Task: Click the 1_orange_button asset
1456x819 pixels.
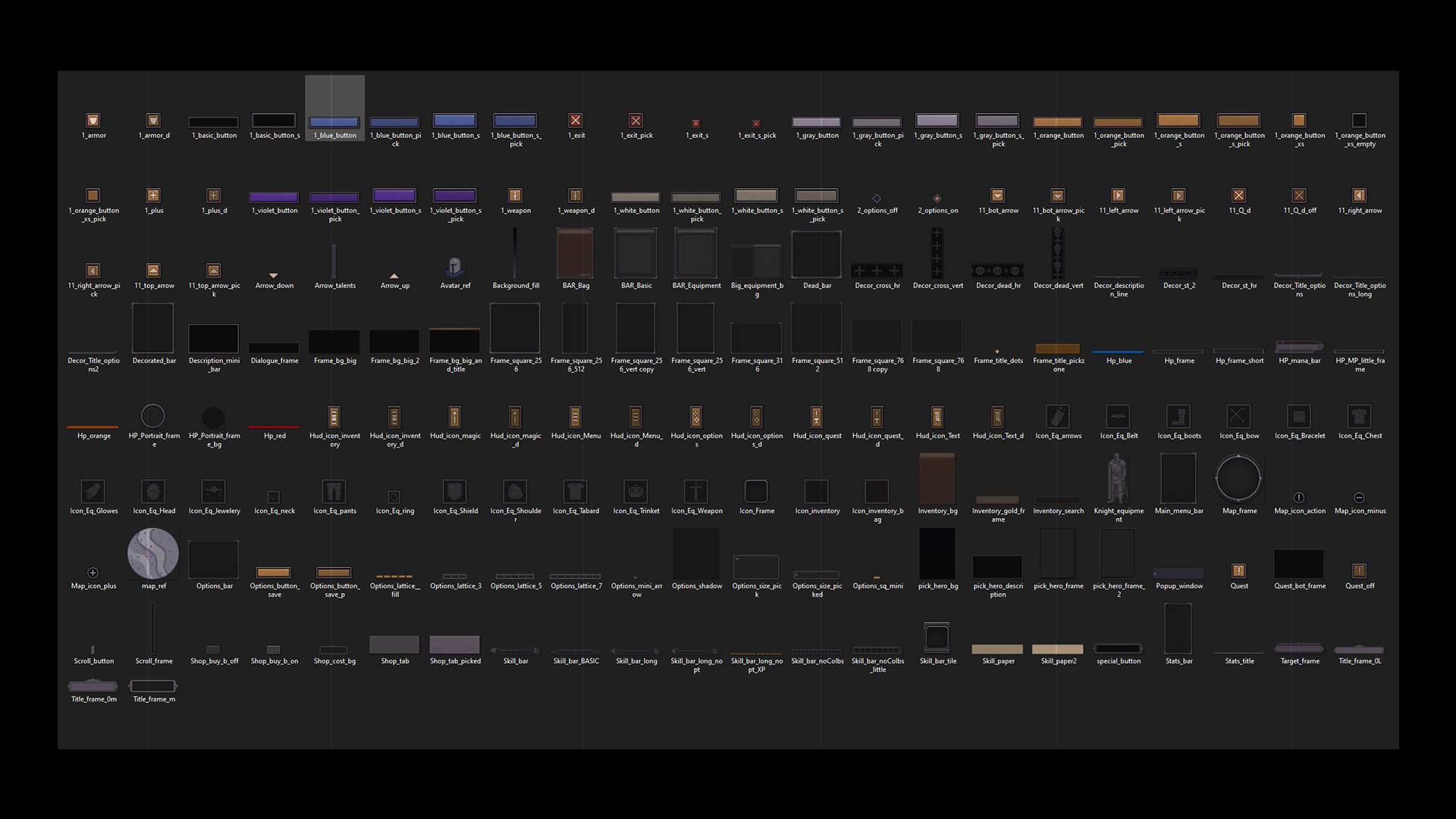Action: click(x=1058, y=122)
